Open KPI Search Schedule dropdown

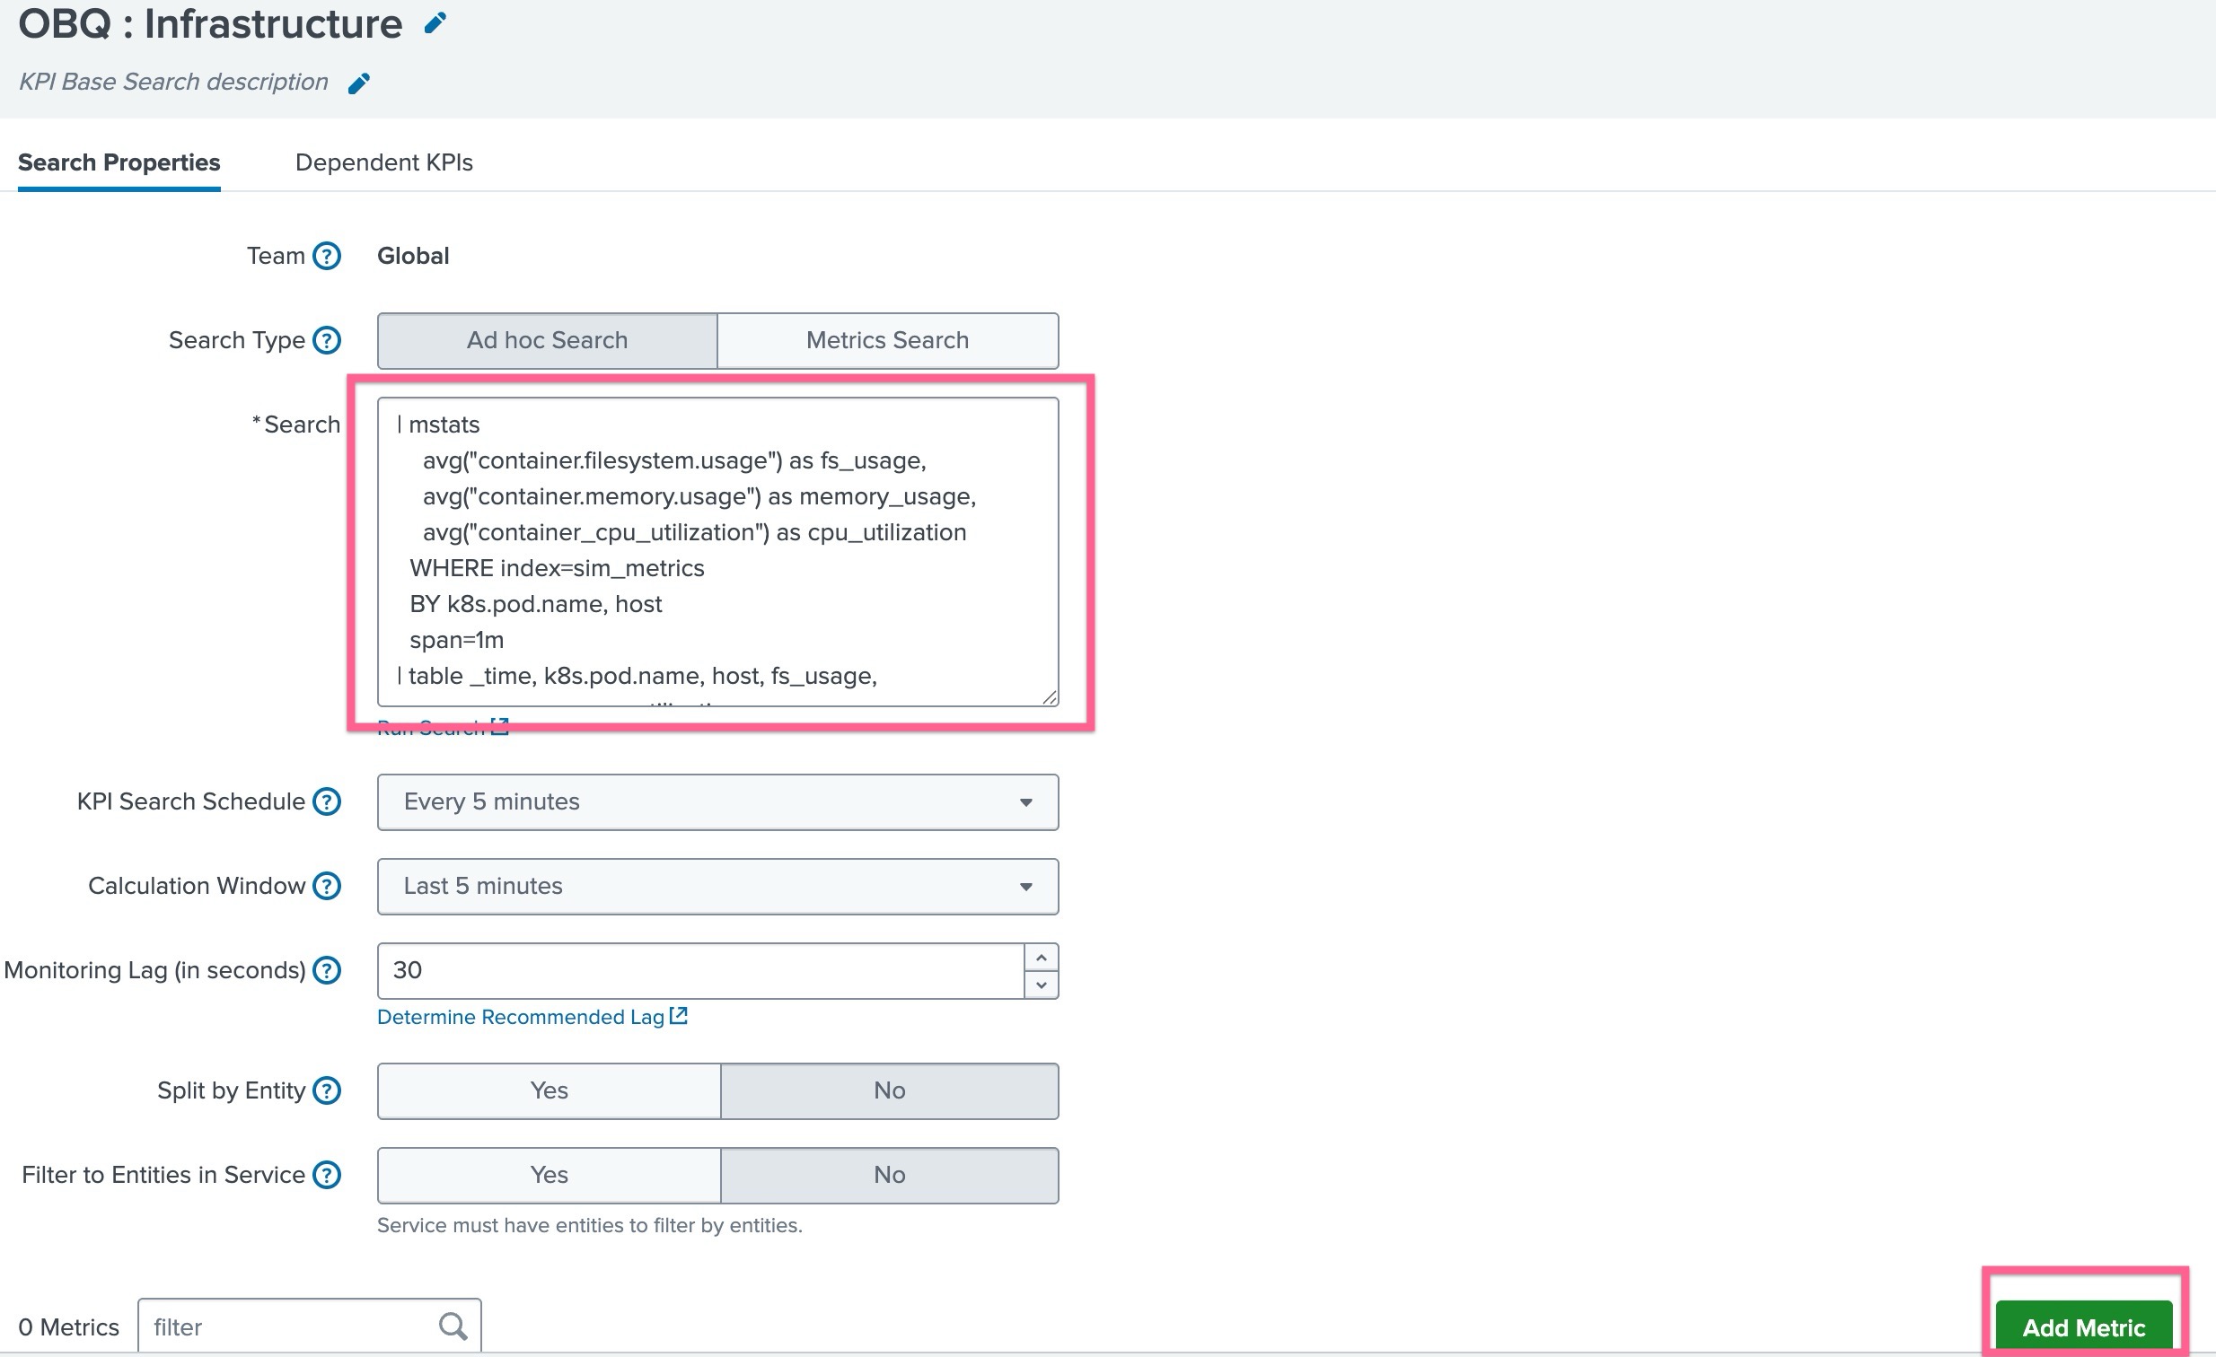tap(717, 801)
